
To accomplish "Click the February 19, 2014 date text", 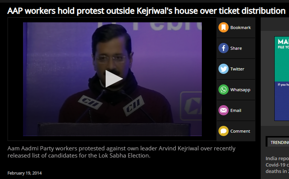I will click(25, 173).
